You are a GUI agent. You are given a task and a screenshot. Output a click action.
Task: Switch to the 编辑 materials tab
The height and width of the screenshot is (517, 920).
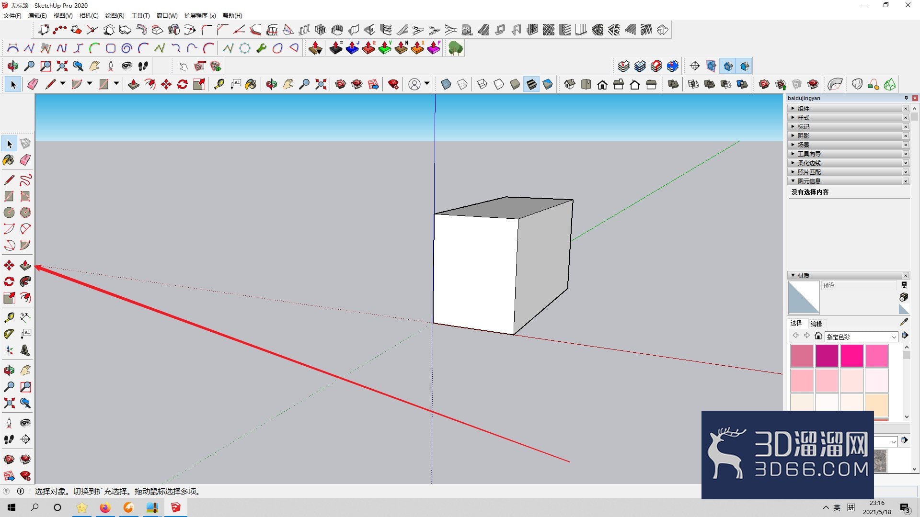point(816,324)
